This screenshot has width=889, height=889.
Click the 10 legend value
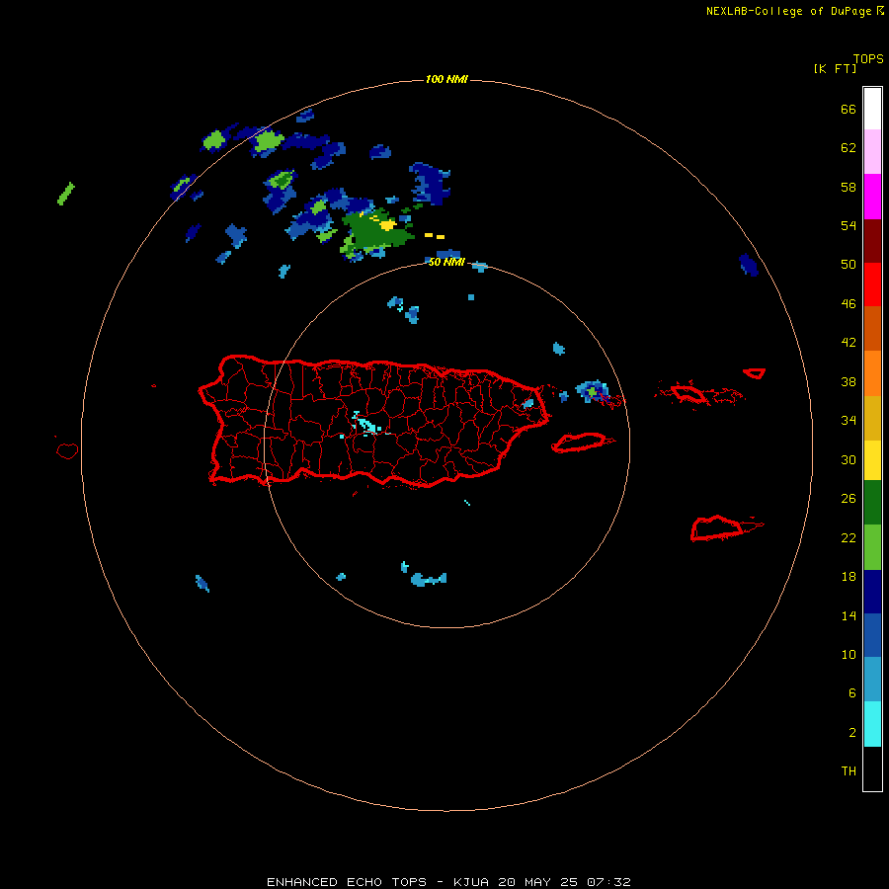(x=849, y=655)
